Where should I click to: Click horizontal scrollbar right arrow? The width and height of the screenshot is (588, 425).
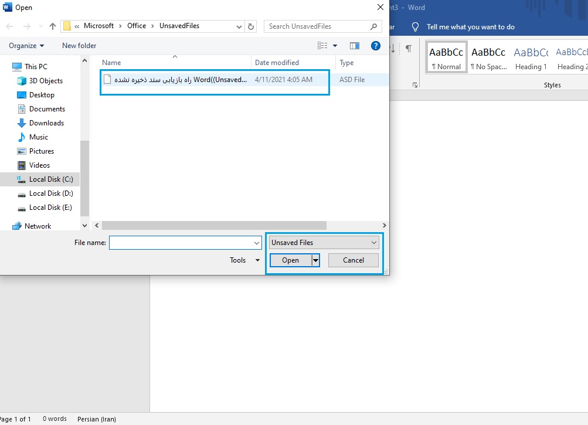tap(385, 226)
